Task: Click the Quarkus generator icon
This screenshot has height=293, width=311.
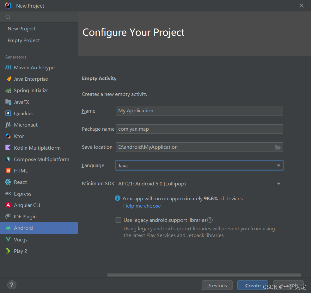Action: tap(8, 113)
